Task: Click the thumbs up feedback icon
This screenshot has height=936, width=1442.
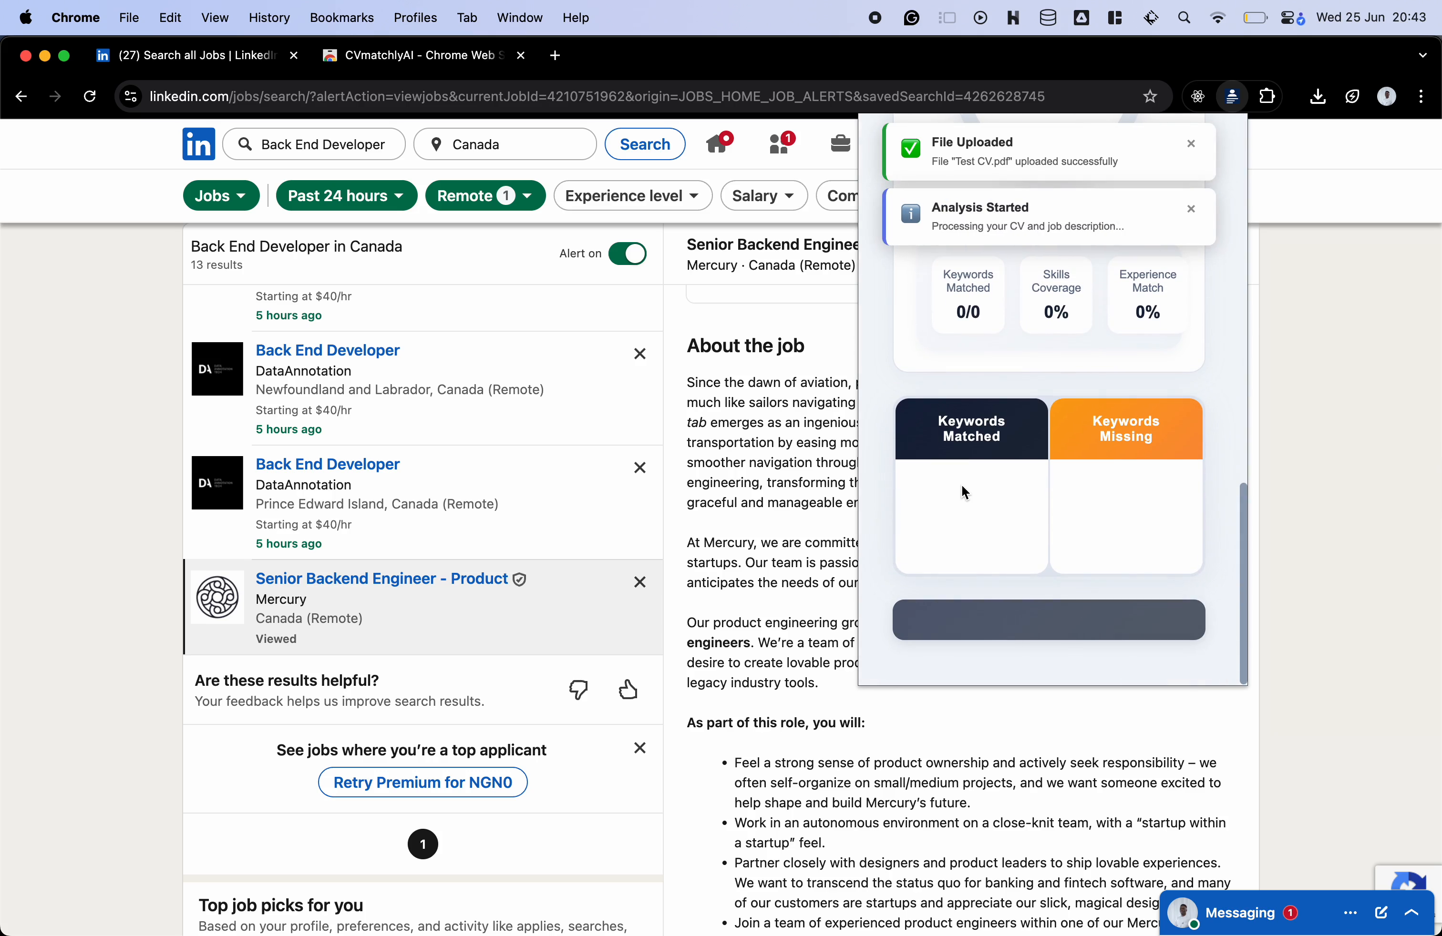Action: (x=628, y=690)
